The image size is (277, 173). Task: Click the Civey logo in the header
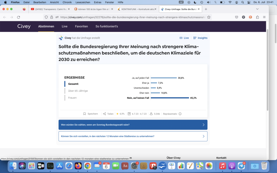[24, 26]
